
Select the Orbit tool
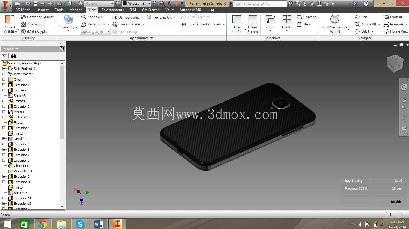362,31
